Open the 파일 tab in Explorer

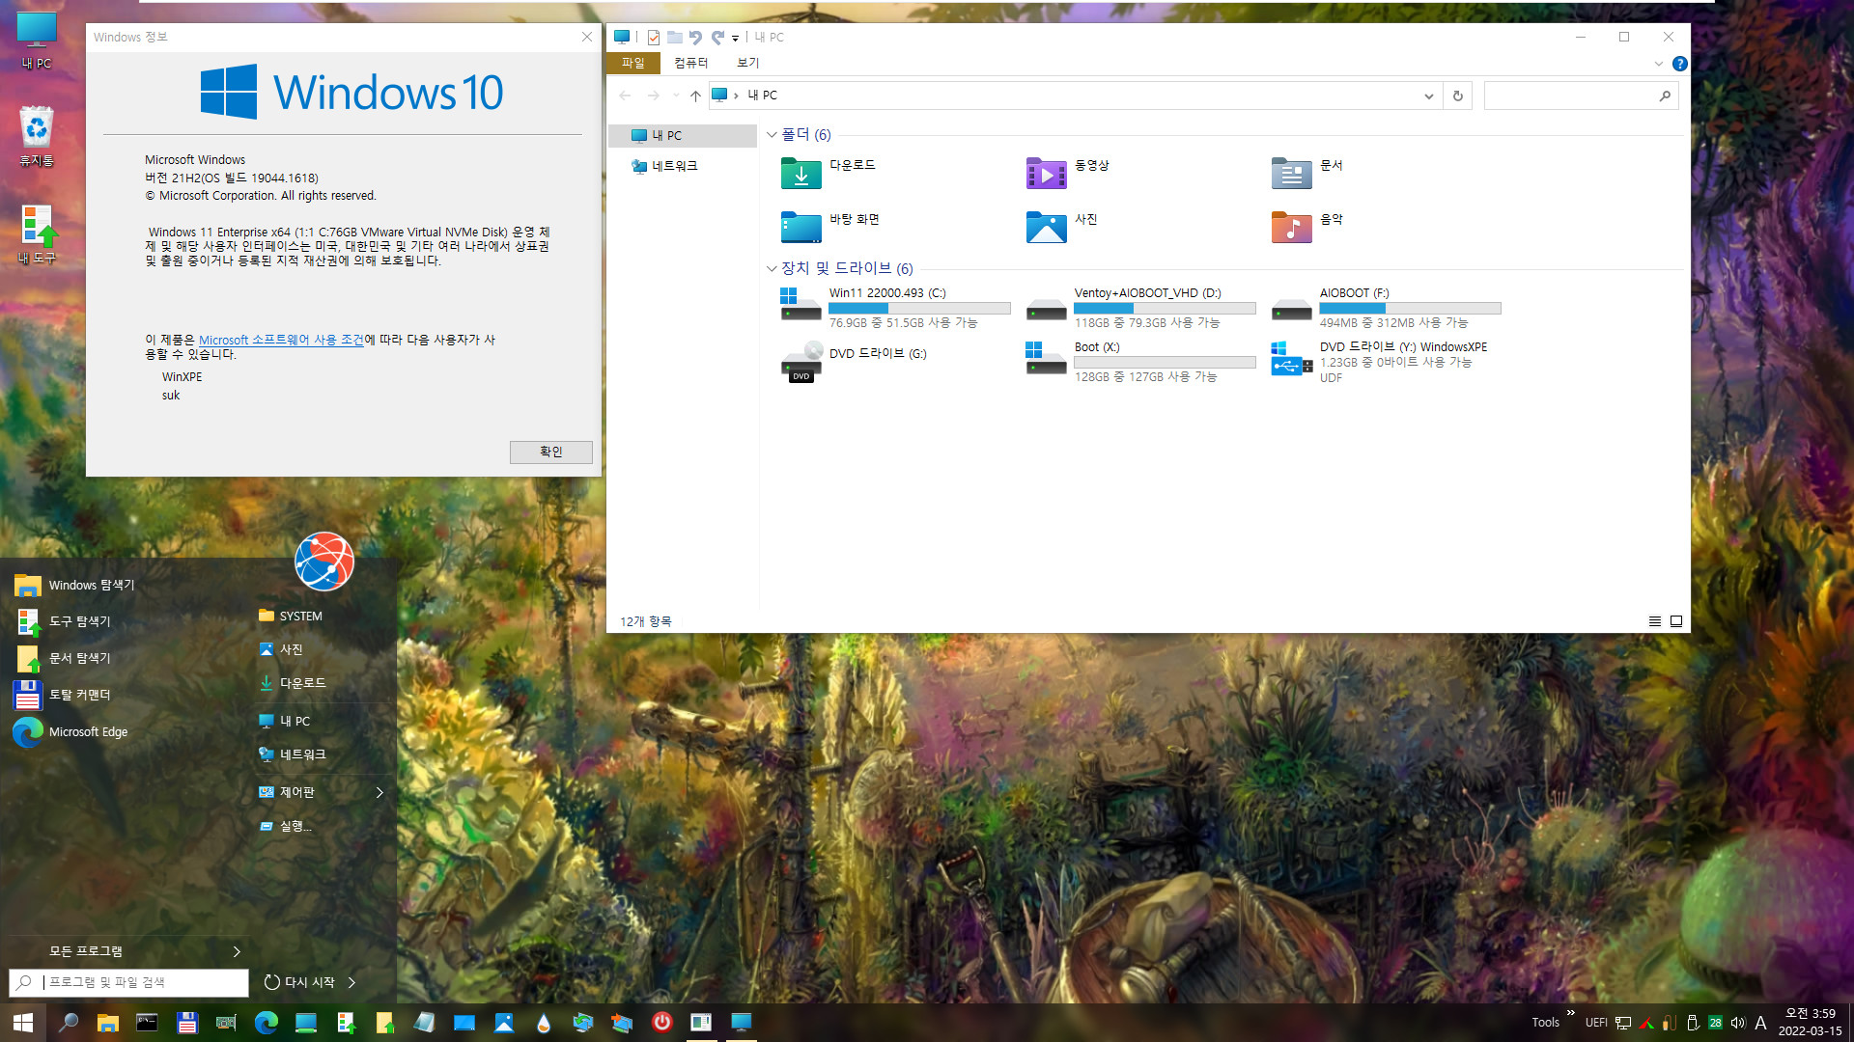click(x=632, y=63)
